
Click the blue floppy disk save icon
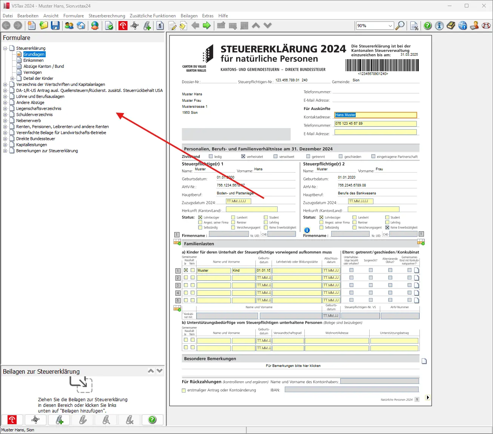(x=55, y=26)
